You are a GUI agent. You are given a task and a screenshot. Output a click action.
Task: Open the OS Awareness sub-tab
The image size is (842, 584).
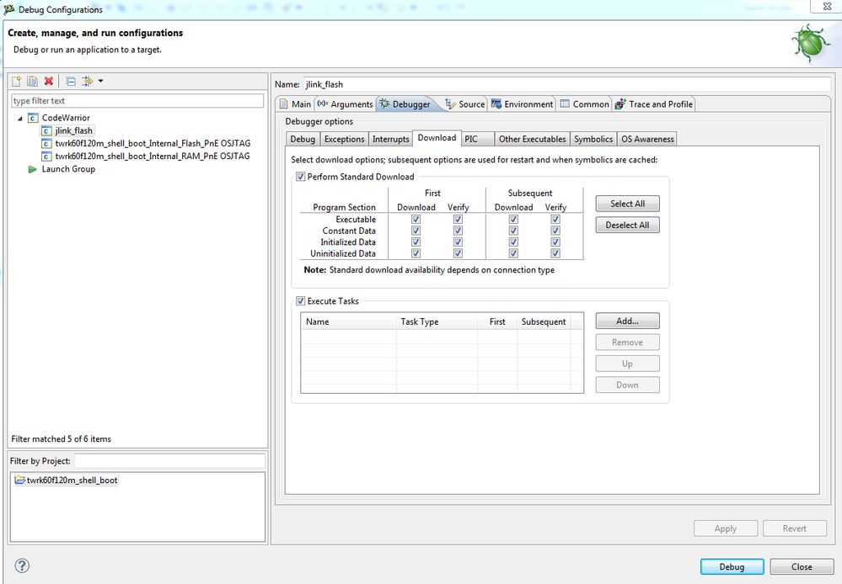tap(647, 139)
